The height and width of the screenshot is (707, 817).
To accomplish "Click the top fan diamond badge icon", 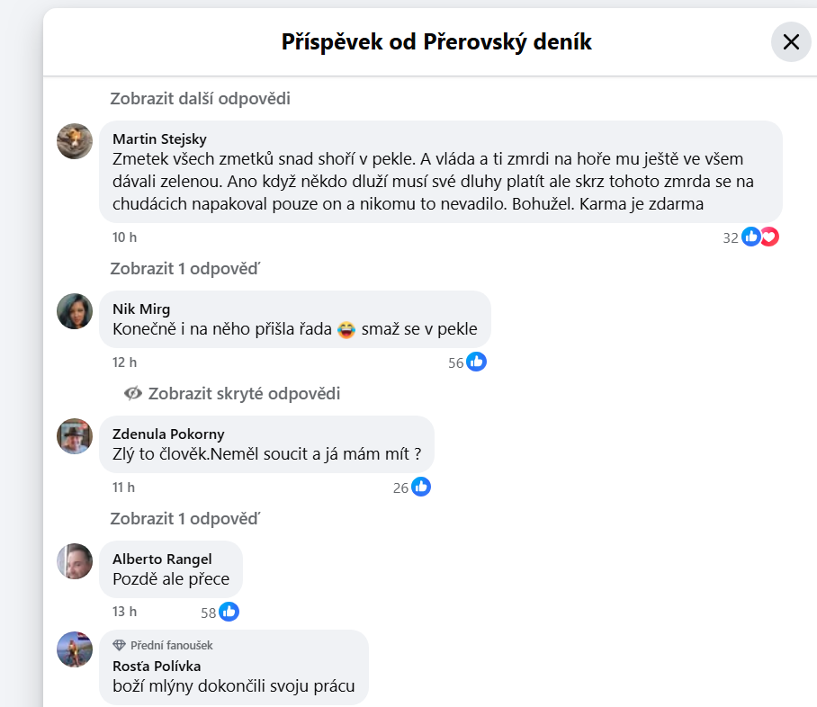I will click(119, 645).
